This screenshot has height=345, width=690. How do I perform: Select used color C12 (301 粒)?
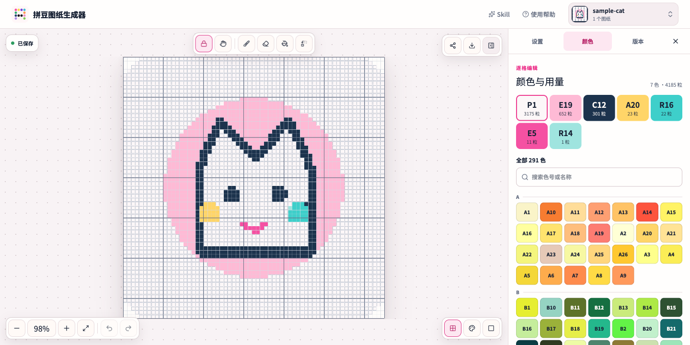coord(599,108)
